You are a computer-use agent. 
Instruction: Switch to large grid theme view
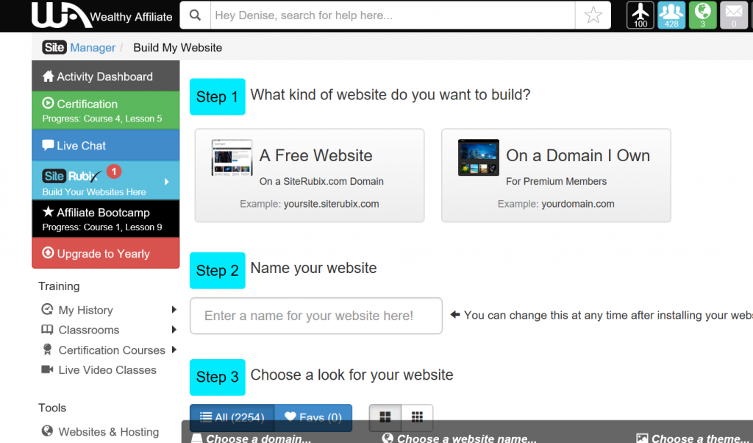385,417
